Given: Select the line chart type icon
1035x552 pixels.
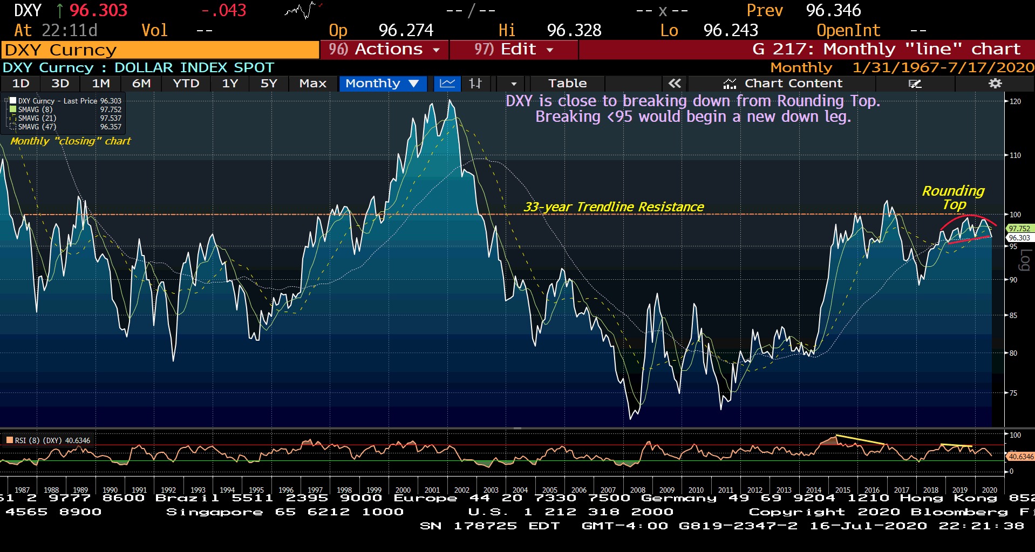Looking at the screenshot, I should (x=447, y=84).
